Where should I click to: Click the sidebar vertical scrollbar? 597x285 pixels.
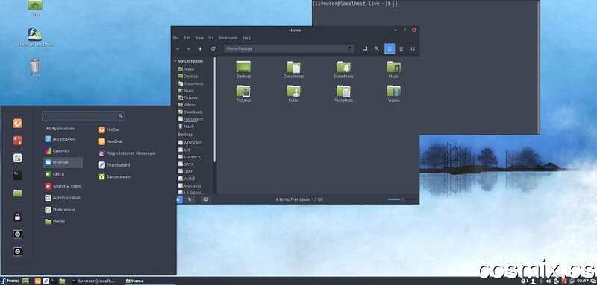(x=214, y=110)
